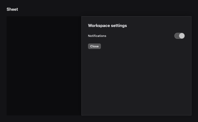Switch the Notifications setting off
Screen dimensions: 198x122
click(179, 36)
